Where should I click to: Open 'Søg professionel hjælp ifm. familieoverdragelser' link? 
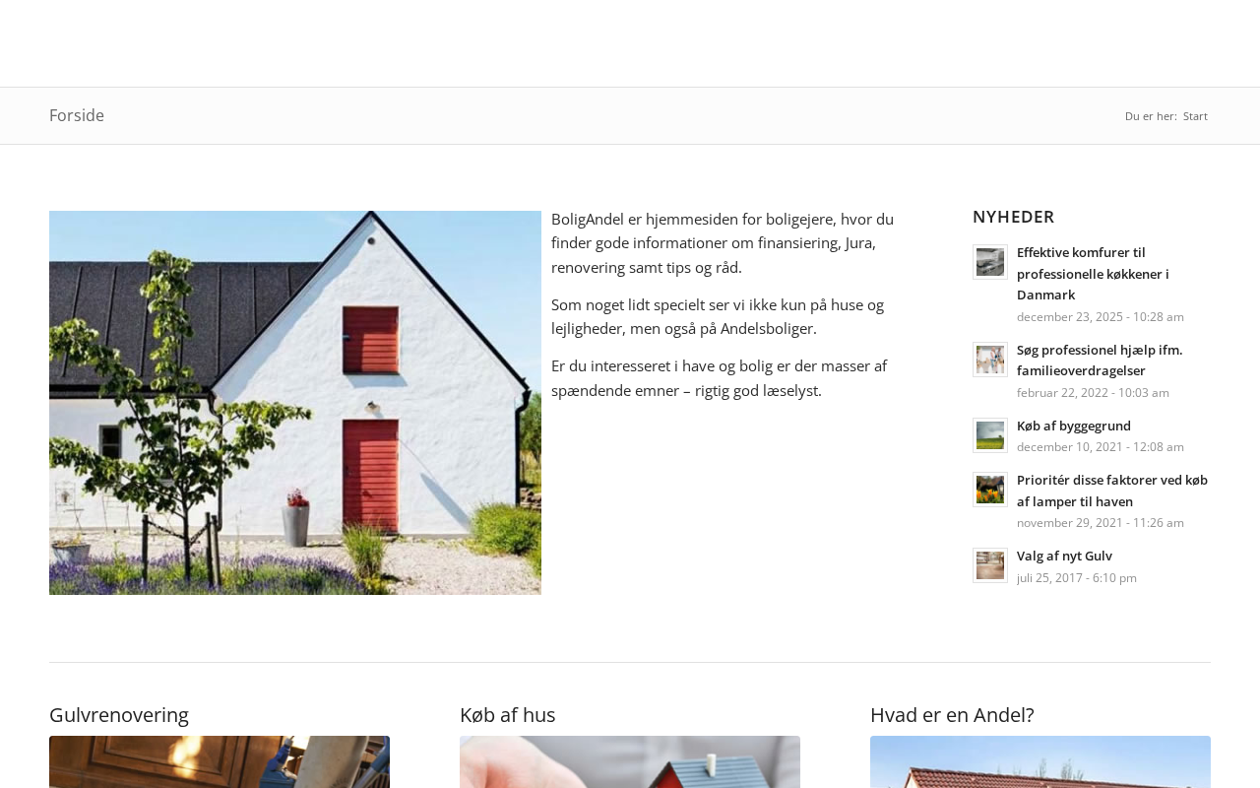click(1100, 361)
